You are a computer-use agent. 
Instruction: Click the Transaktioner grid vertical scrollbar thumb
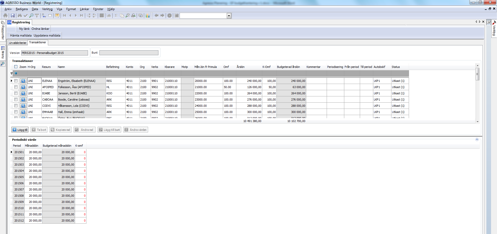[x=478, y=74]
